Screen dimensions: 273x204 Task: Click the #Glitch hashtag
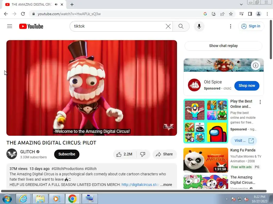[91, 169]
